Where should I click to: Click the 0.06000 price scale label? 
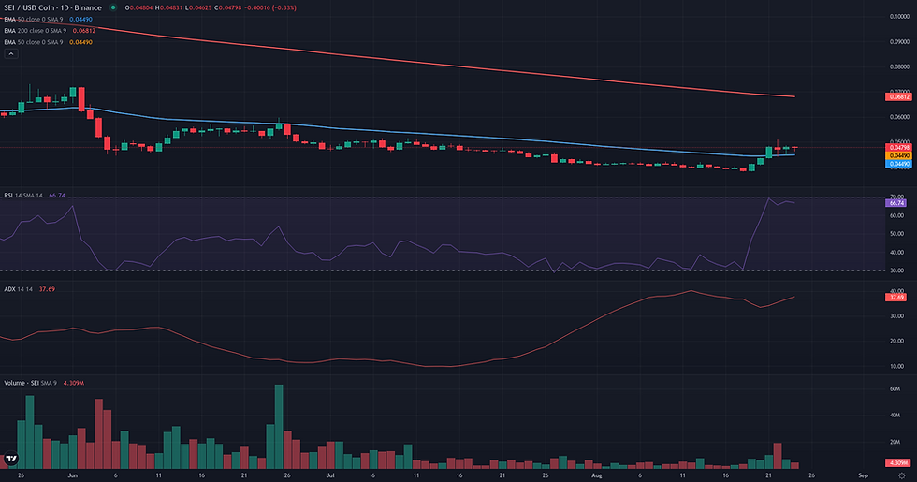point(899,117)
